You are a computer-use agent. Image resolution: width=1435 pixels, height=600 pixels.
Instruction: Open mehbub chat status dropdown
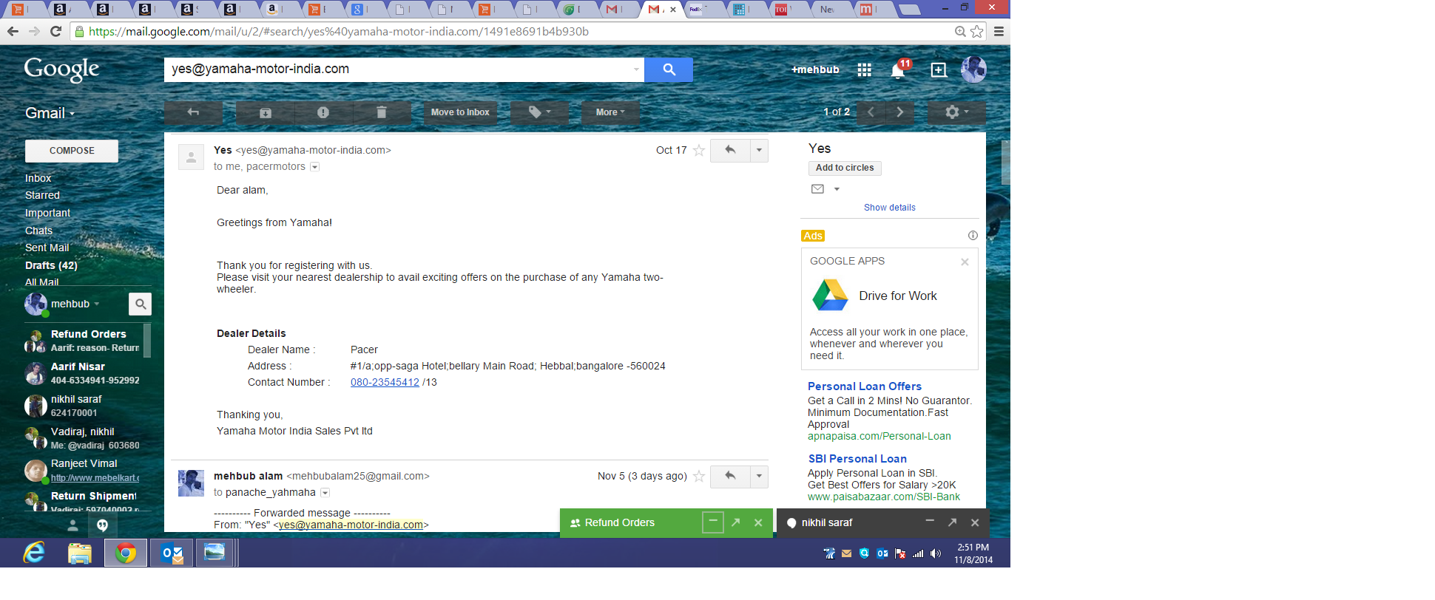(x=96, y=304)
